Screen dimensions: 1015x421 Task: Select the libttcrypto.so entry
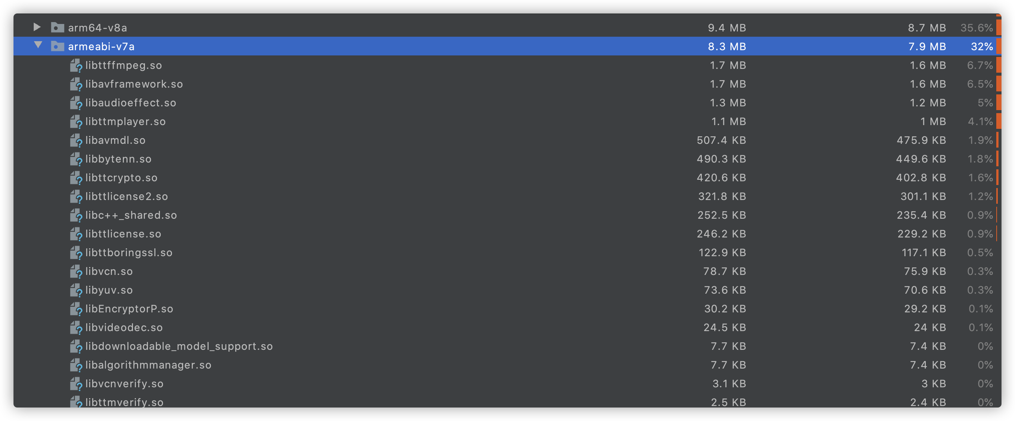click(507, 178)
